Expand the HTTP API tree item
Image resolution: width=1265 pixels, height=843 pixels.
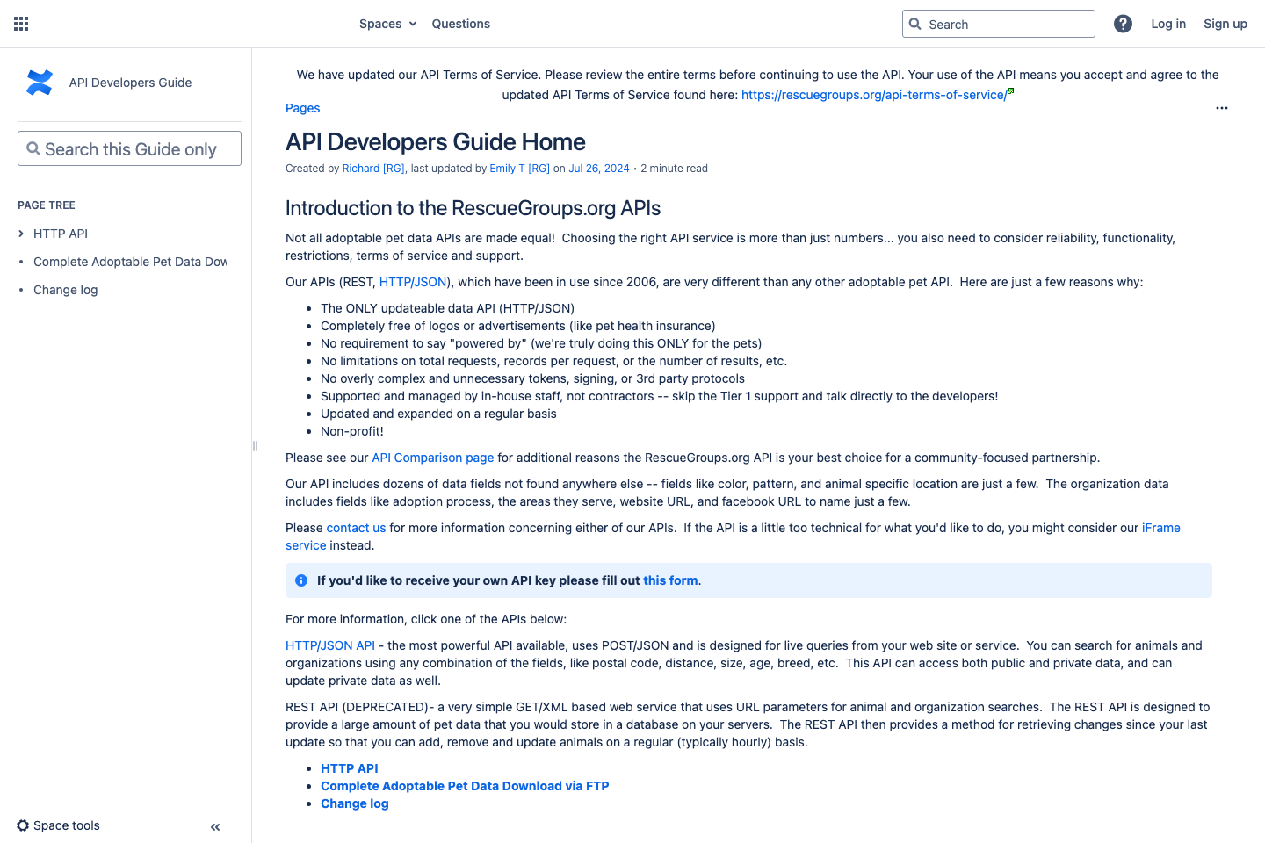click(20, 234)
